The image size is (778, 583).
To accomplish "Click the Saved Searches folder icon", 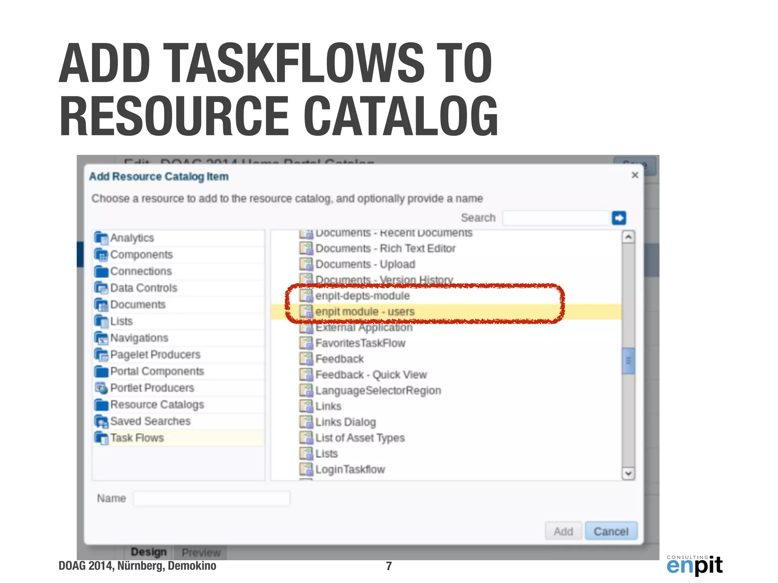I will click(101, 421).
